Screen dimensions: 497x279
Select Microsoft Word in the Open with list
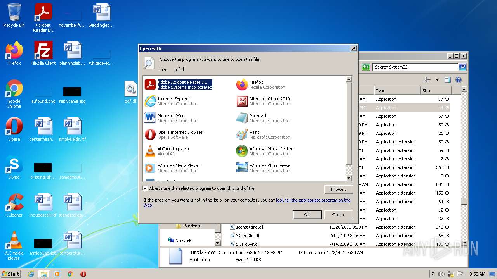pyautogui.click(x=172, y=118)
